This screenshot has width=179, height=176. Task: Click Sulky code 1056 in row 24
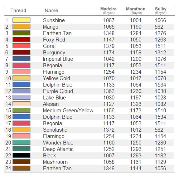(160, 168)
